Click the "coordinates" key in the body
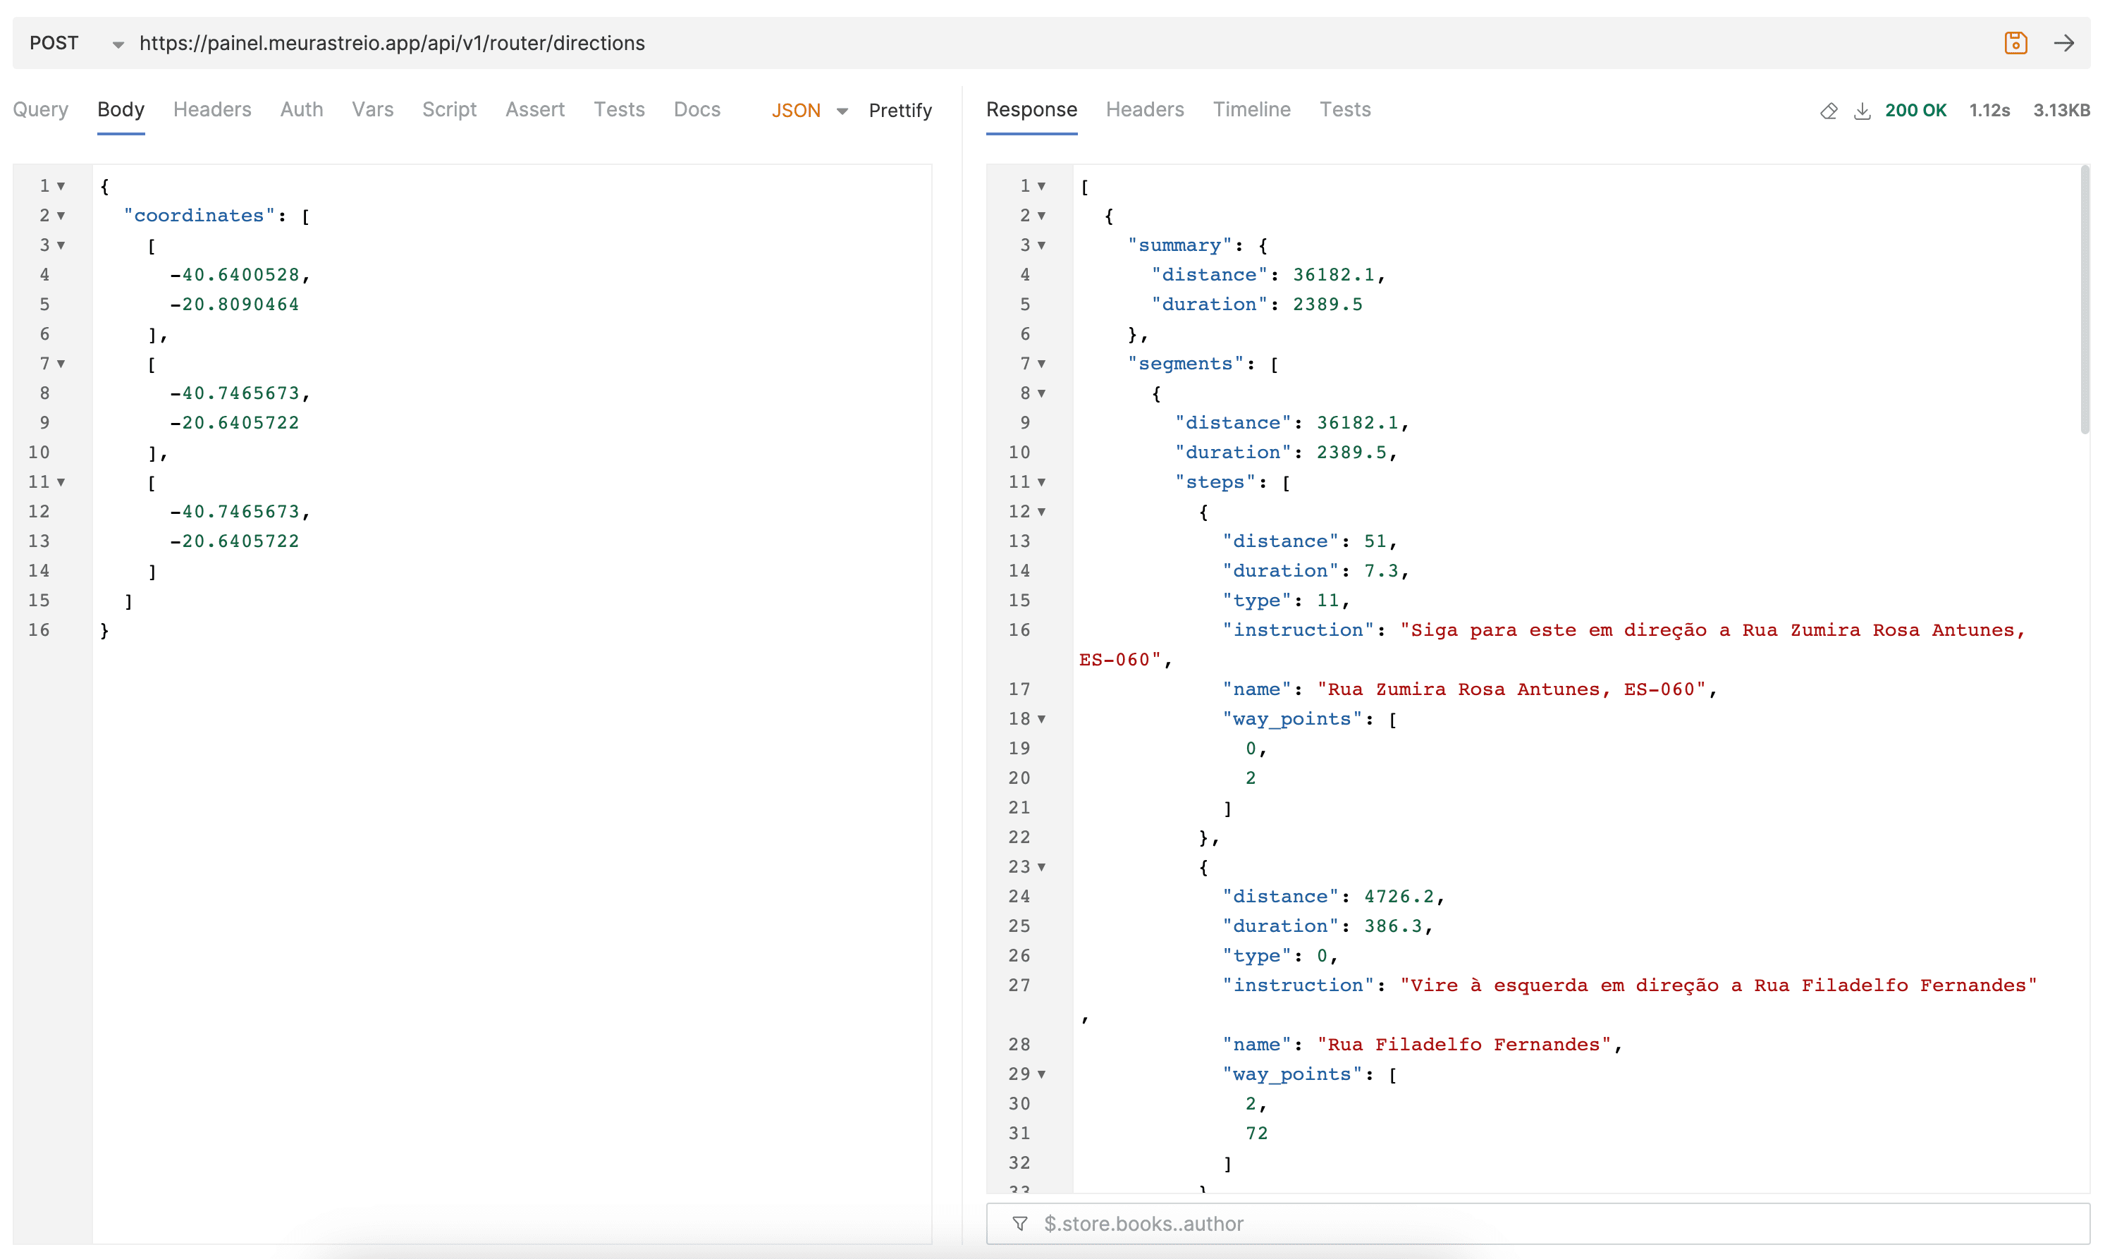The width and height of the screenshot is (2105, 1259). 200,216
